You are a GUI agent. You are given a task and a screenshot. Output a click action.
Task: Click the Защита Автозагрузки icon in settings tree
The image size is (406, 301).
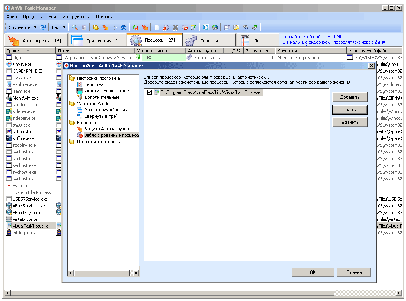tap(80, 129)
